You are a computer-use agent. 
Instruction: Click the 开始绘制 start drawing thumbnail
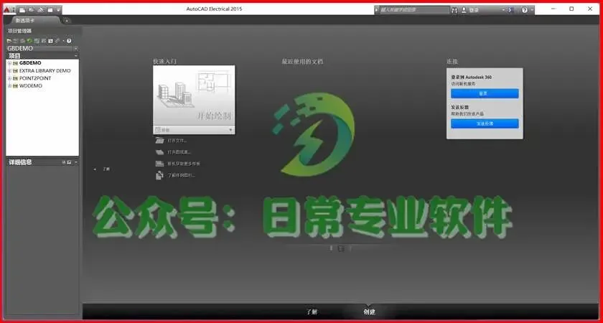(195, 95)
